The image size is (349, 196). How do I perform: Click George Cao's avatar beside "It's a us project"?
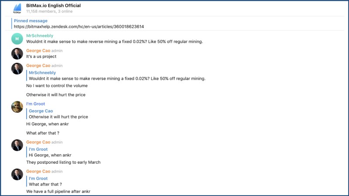click(17, 54)
